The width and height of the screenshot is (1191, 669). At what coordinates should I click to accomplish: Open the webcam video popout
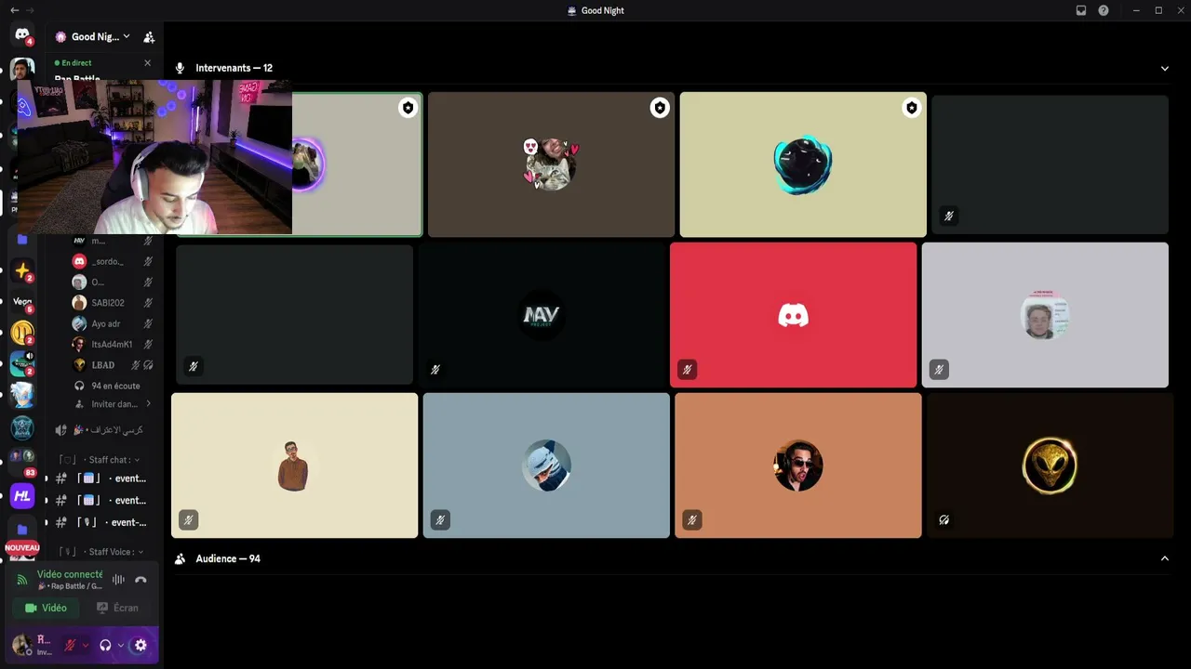pos(154,156)
